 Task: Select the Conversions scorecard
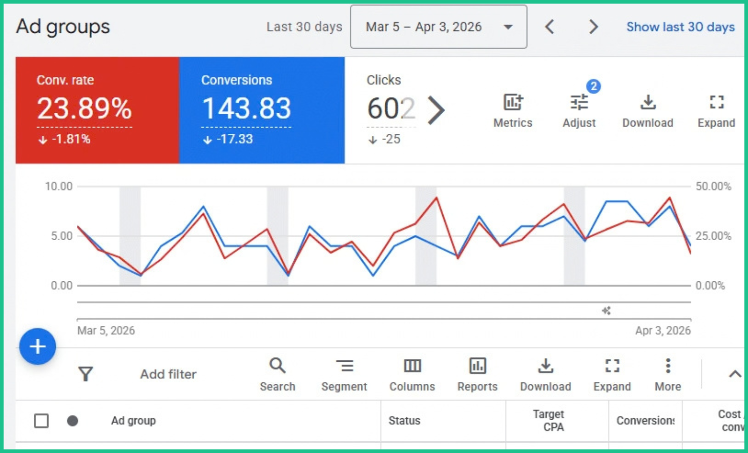coord(262,110)
